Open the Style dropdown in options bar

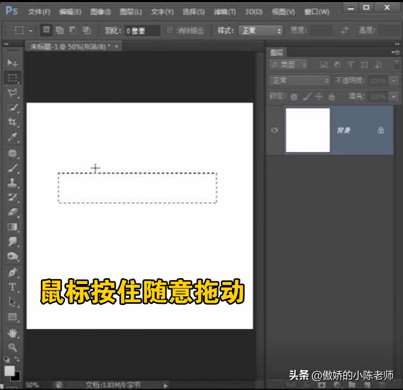pos(261,31)
